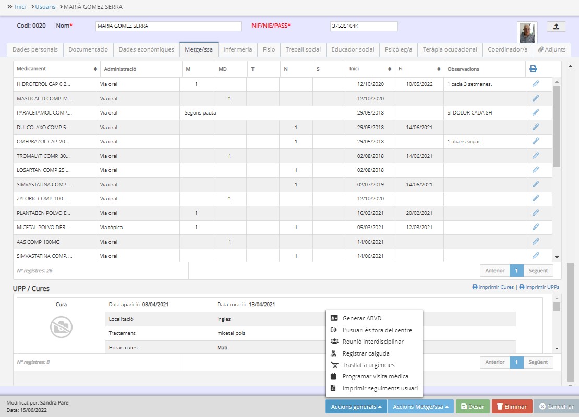The height and width of the screenshot is (417, 579).
Task: Click the Cancel·lar button
Action: point(557,407)
